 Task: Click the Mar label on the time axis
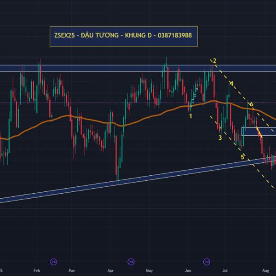[71, 270]
